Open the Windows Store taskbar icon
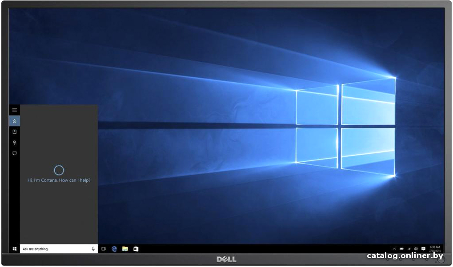 pyautogui.click(x=136, y=249)
